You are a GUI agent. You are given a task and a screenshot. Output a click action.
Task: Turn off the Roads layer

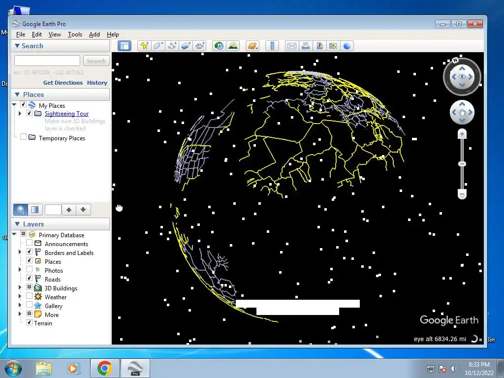pos(29,278)
